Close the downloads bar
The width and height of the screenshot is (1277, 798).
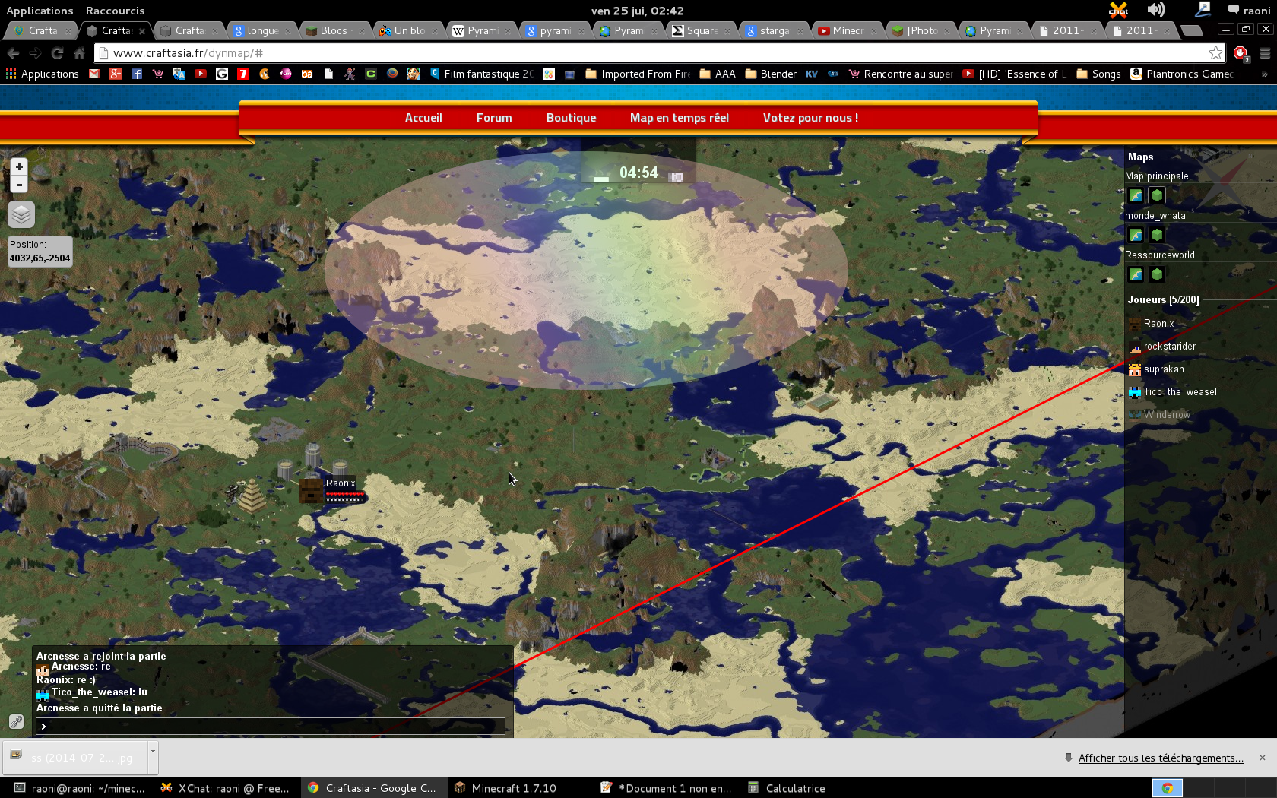1263,758
